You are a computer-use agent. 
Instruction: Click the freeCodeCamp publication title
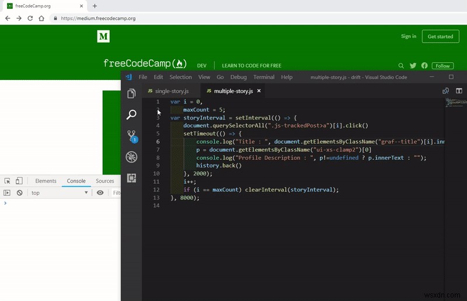point(145,63)
